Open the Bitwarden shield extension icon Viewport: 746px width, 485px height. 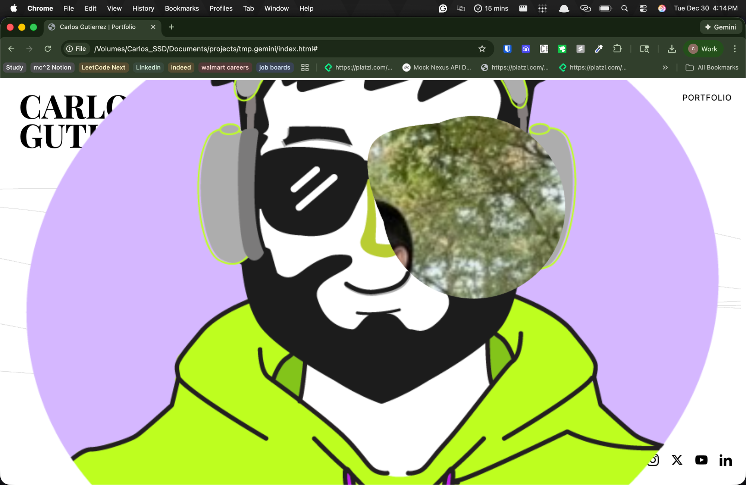tap(507, 49)
